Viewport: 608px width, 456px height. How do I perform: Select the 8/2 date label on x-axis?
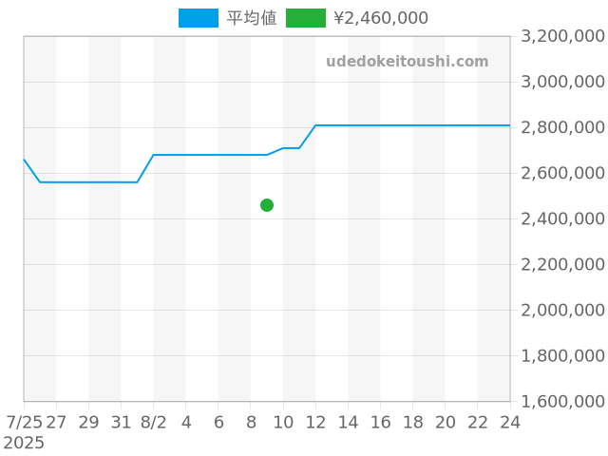[x=153, y=422]
